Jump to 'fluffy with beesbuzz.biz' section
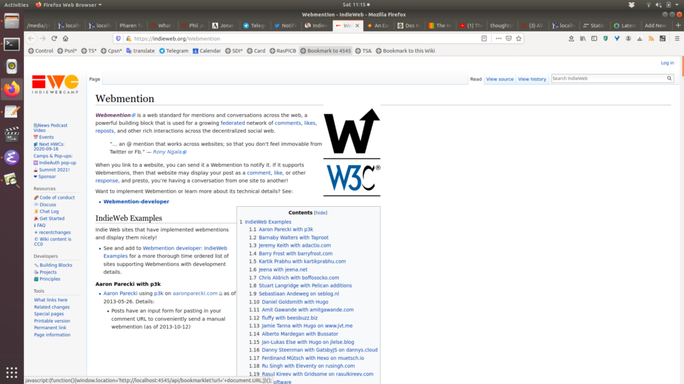The image size is (684, 384). point(290,318)
